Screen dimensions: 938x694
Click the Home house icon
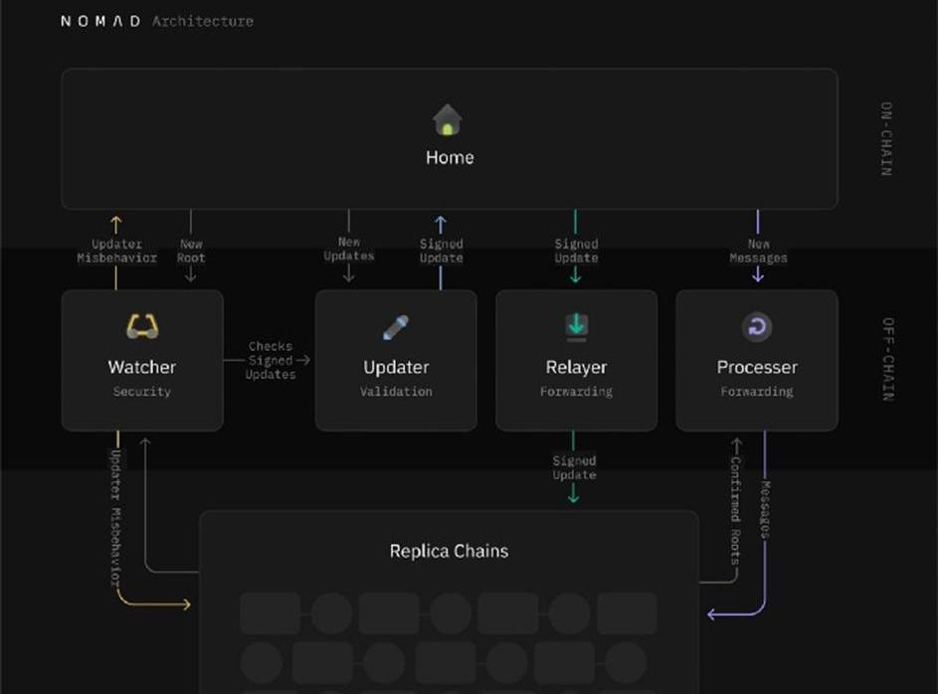pos(448,120)
